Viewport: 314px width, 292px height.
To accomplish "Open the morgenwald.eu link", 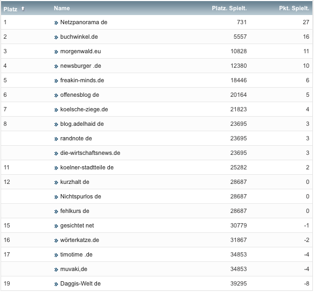I will [80, 52].
